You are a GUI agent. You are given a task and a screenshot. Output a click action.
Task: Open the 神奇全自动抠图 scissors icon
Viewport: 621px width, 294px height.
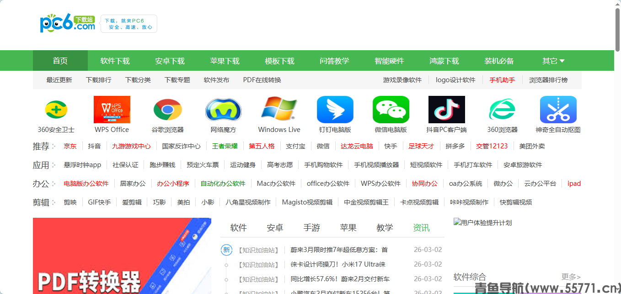click(x=558, y=110)
